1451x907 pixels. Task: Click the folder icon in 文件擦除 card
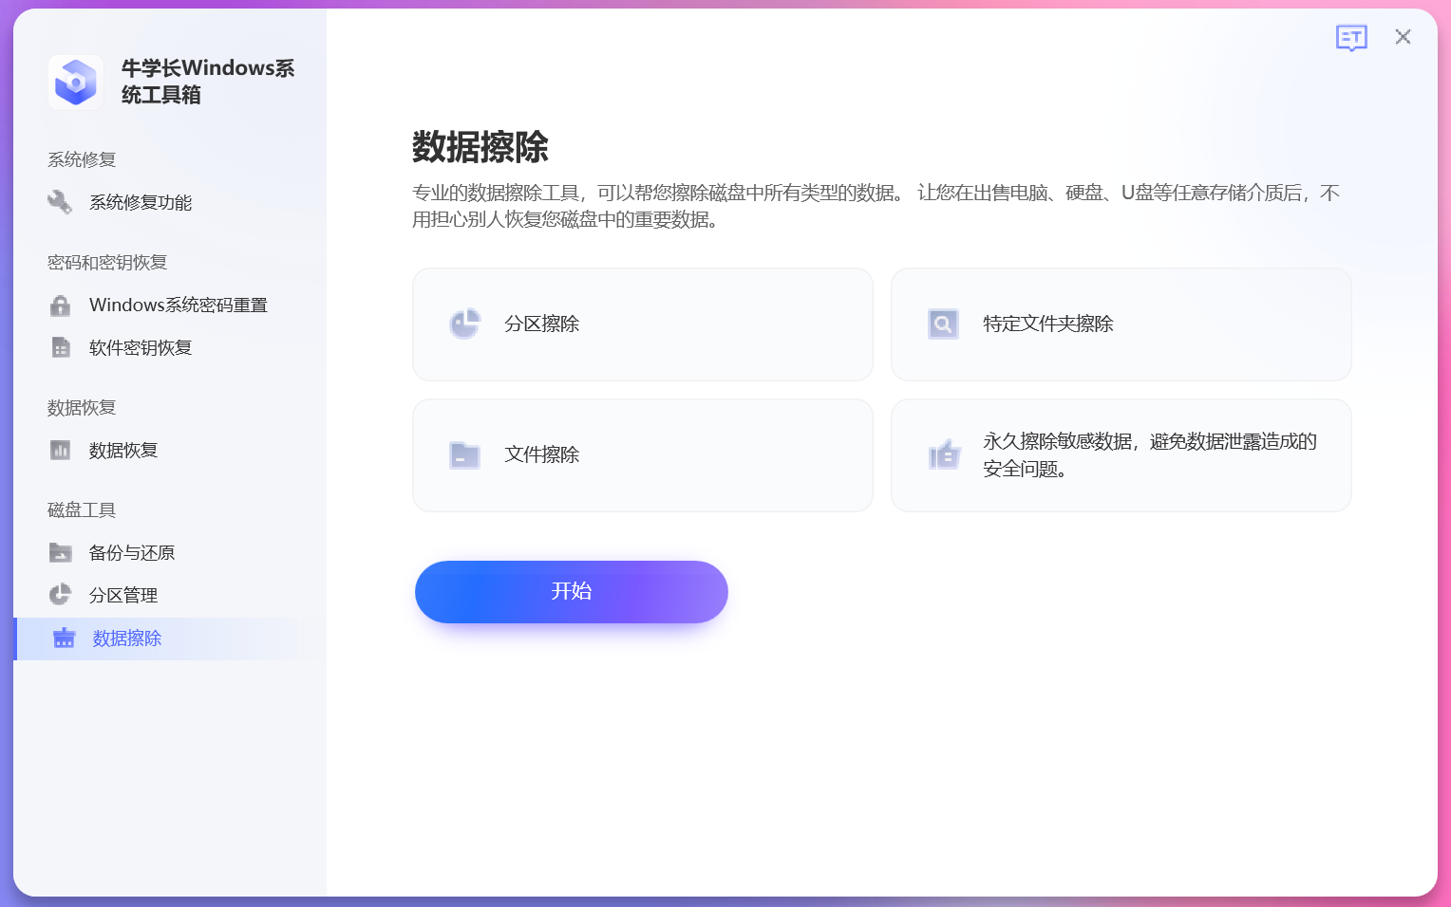point(464,455)
